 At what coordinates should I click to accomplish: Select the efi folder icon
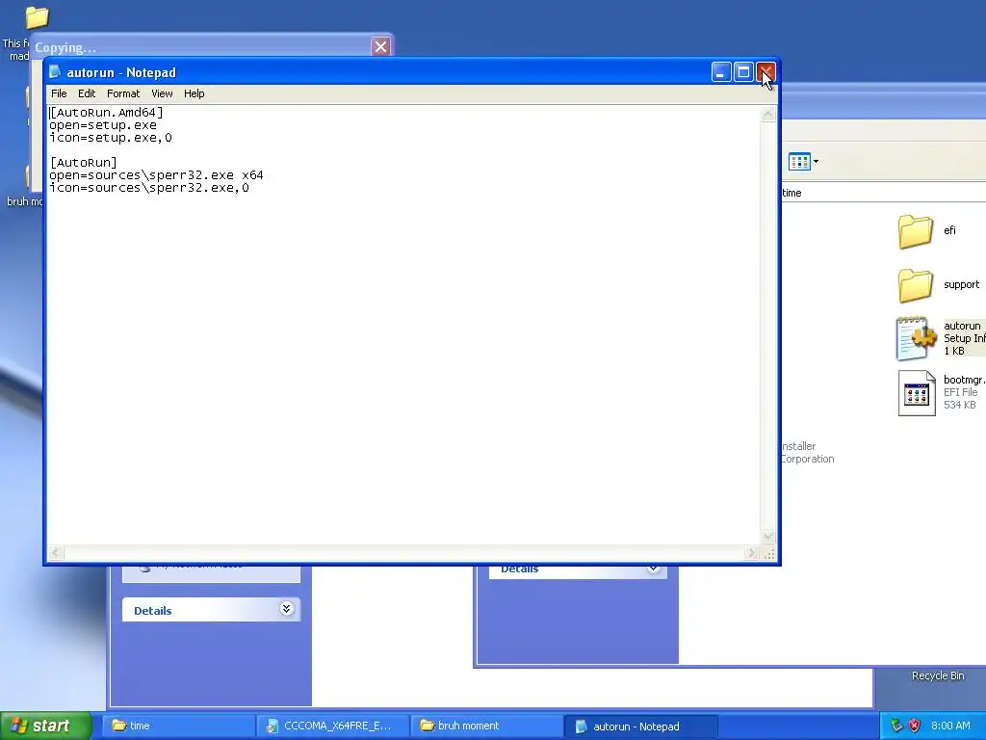click(915, 231)
